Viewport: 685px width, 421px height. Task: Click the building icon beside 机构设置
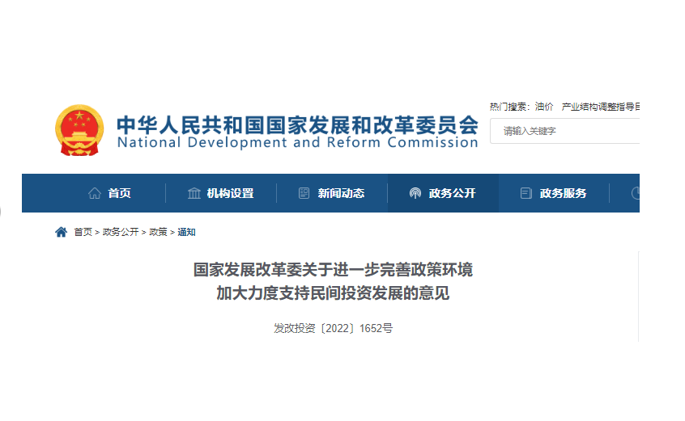pyautogui.click(x=194, y=193)
